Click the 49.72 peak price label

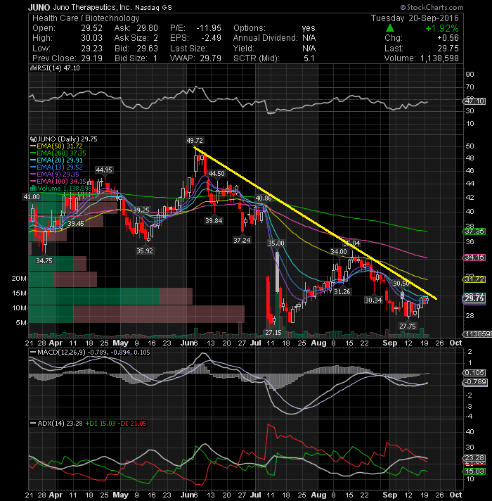click(195, 140)
